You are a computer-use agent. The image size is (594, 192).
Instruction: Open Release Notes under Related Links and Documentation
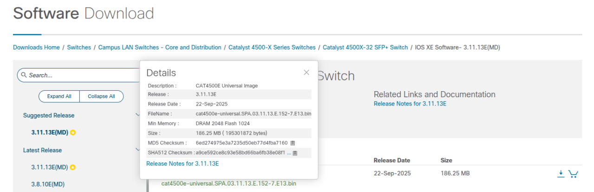[x=410, y=104]
